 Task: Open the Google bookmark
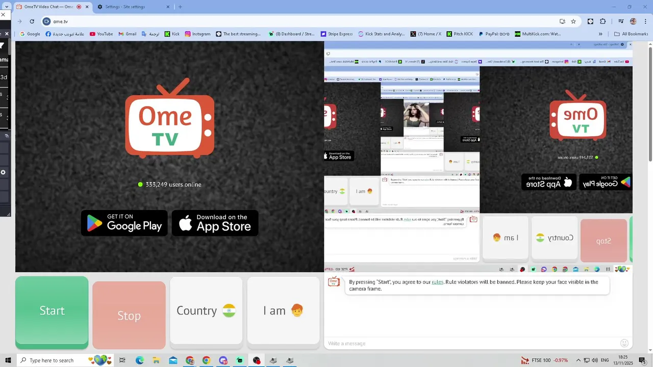click(x=30, y=34)
